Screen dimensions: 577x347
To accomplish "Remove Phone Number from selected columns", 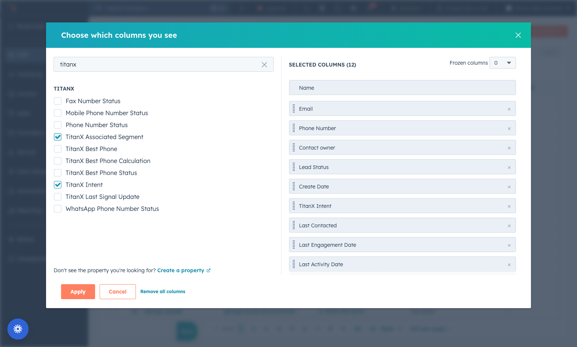I will click(x=509, y=129).
